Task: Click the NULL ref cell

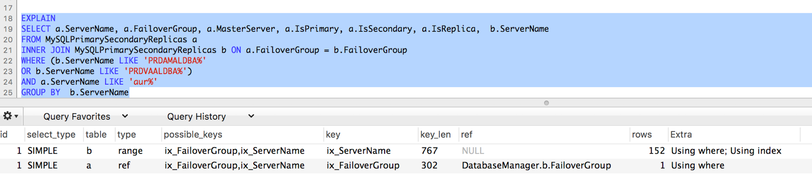Action: (x=472, y=151)
